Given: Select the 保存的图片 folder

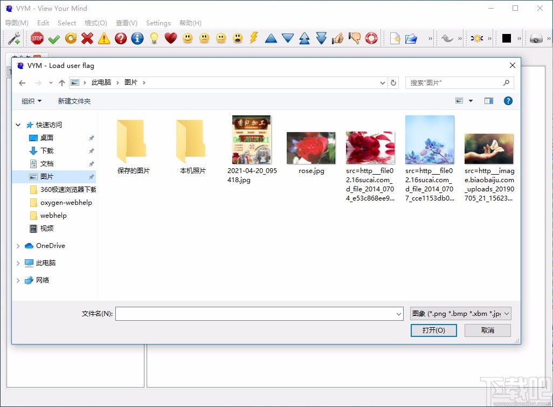Looking at the screenshot, I should (133, 146).
